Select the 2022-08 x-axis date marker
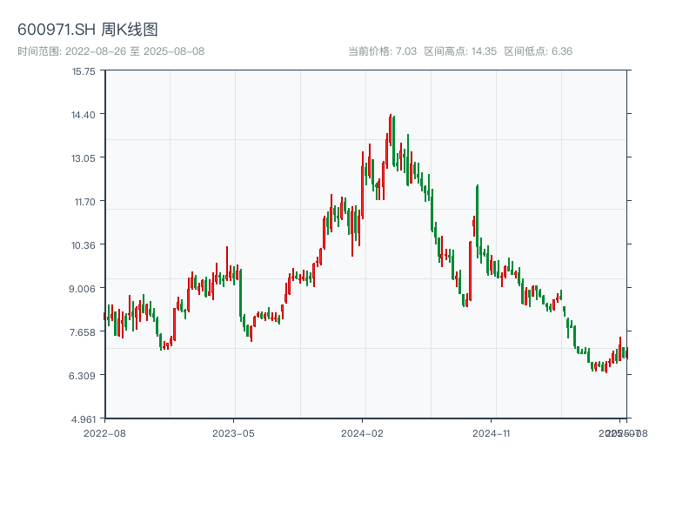This screenshot has width=696, height=522. tap(104, 432)
